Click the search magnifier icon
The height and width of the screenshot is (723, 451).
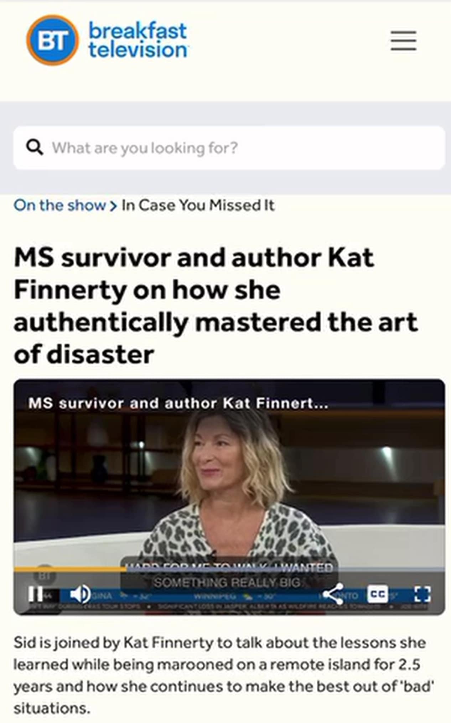coord(35,147)
